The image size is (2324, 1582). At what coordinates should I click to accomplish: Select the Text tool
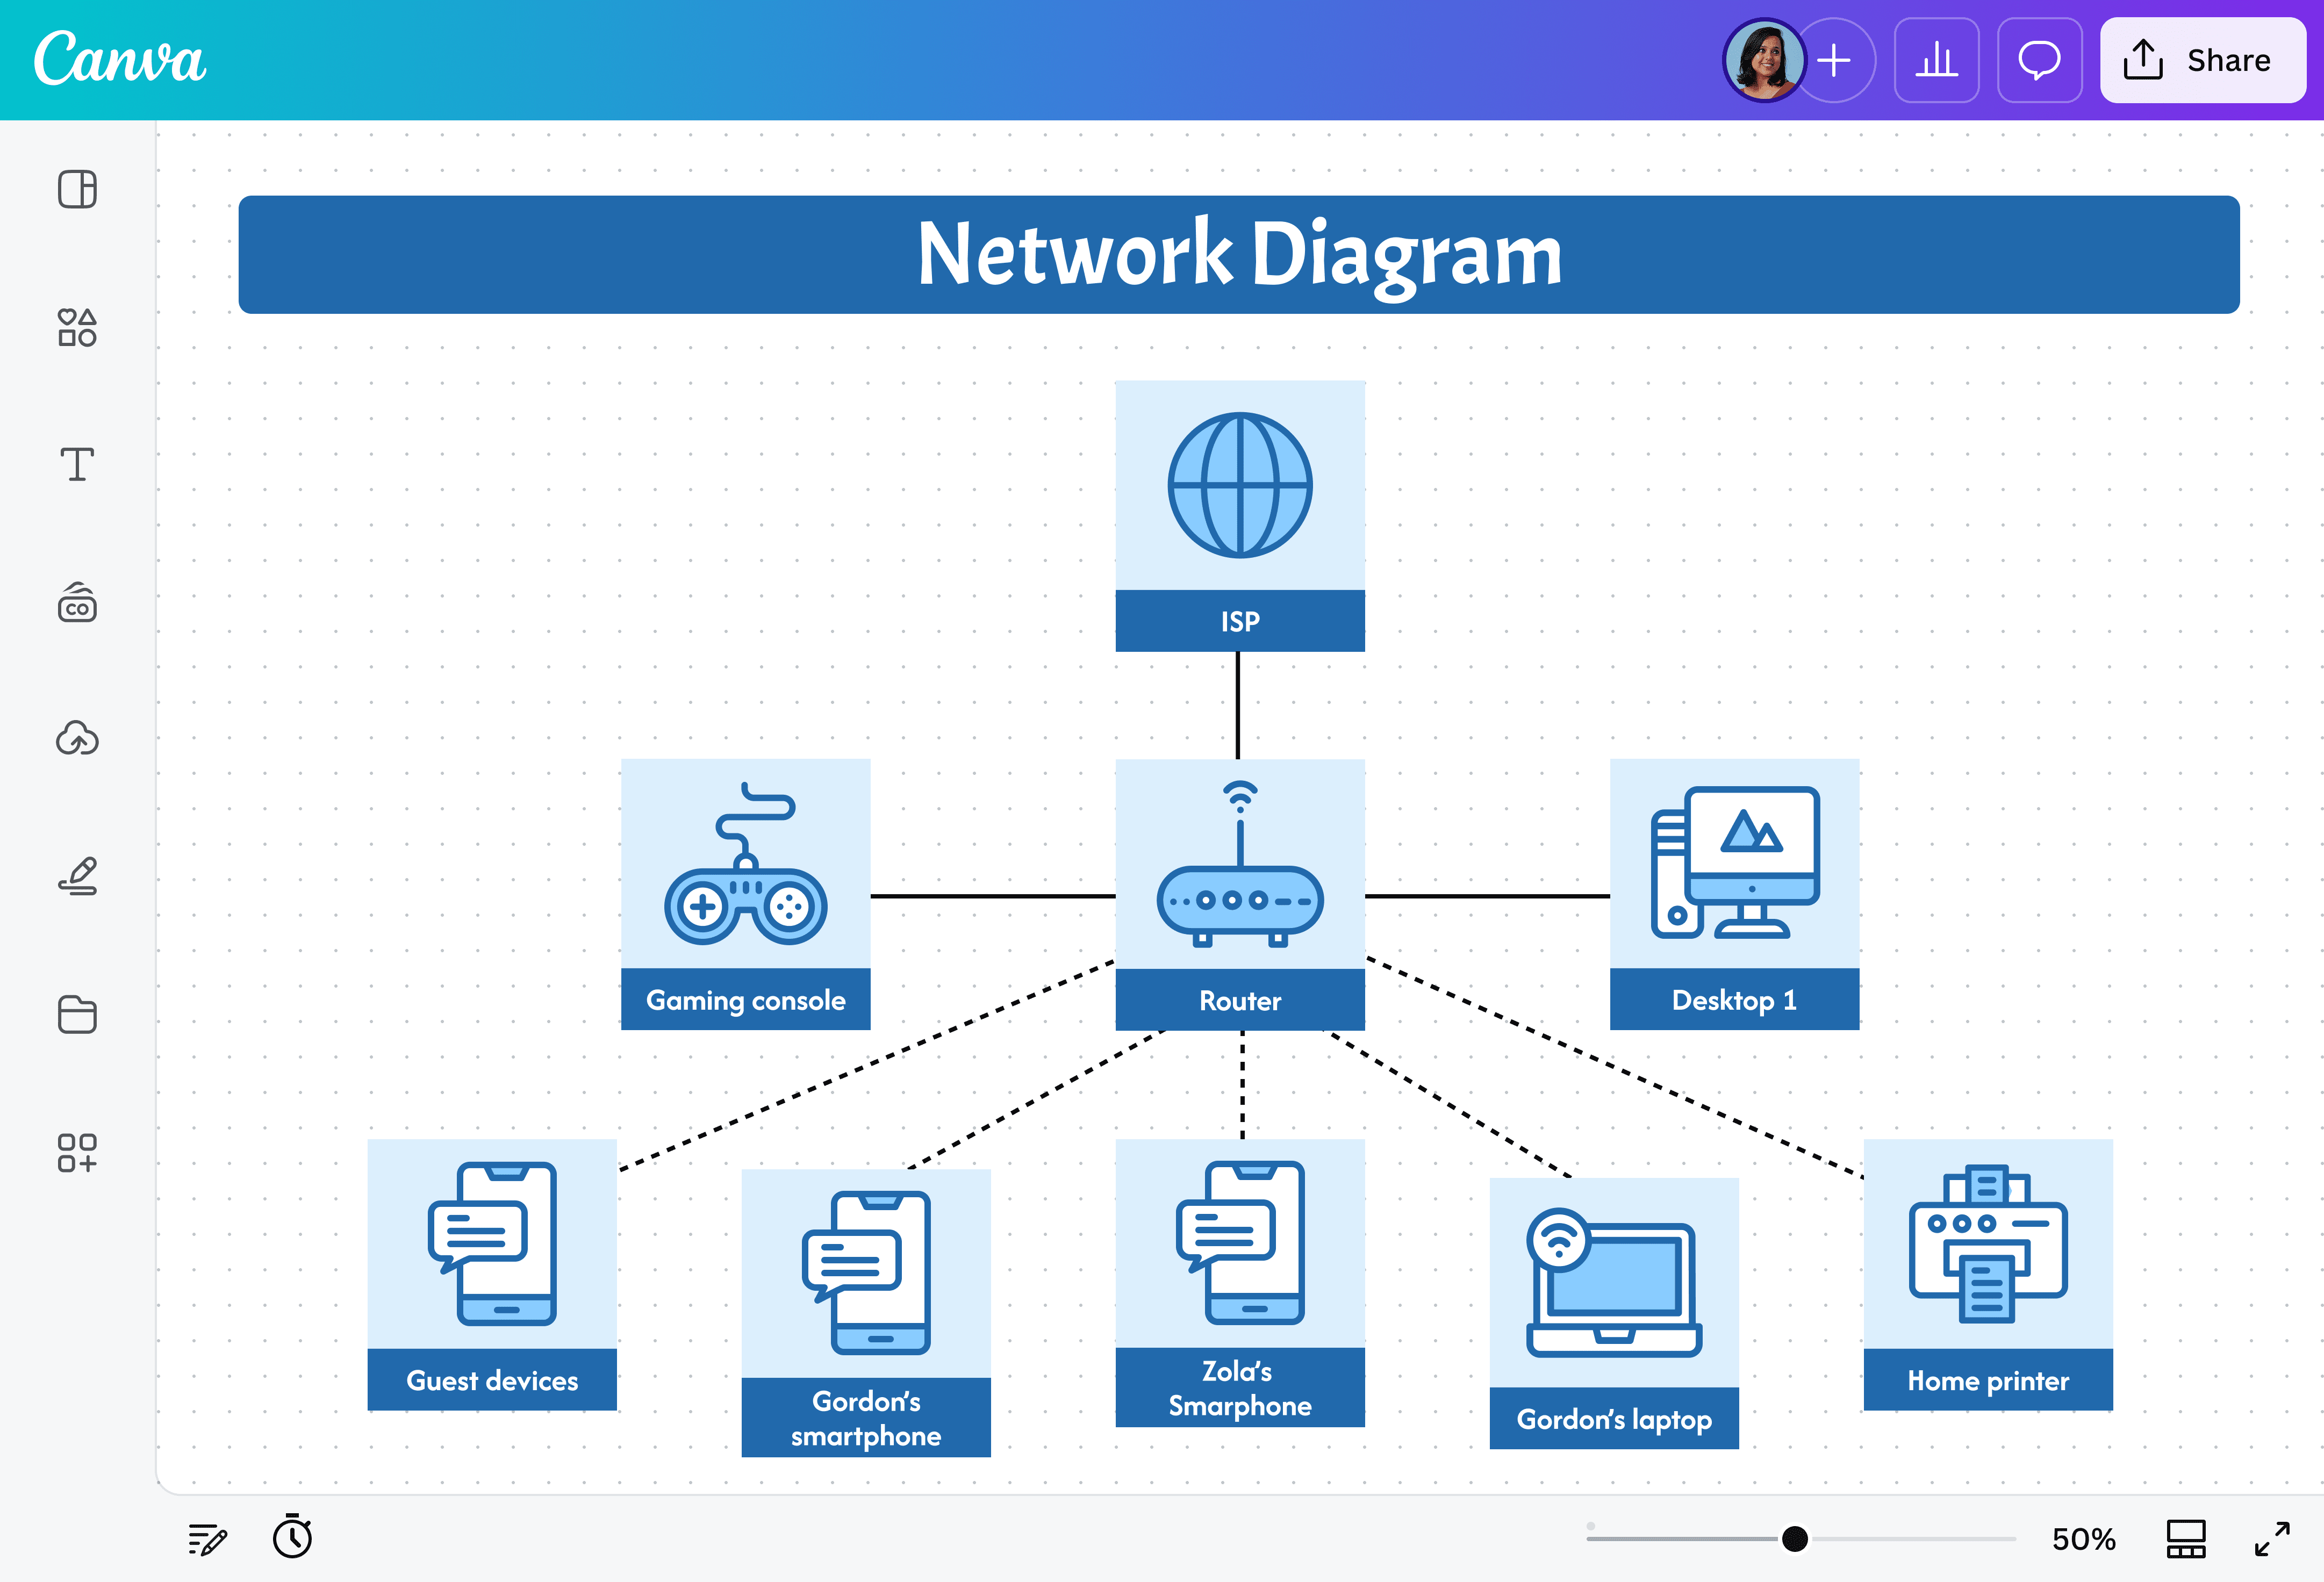77,464
